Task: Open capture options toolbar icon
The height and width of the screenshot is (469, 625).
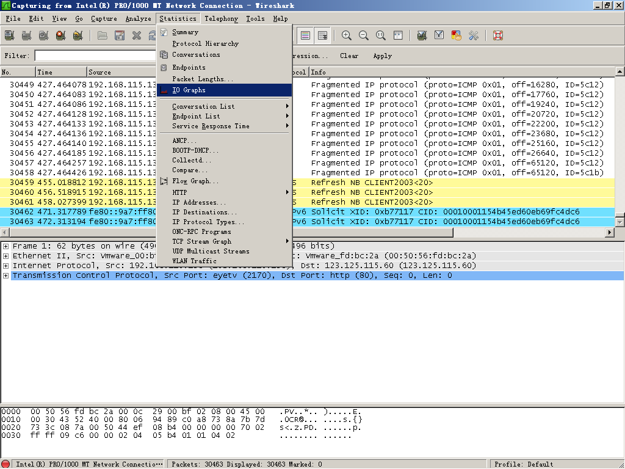Action: pyautogui.click(x=27, y=35)
